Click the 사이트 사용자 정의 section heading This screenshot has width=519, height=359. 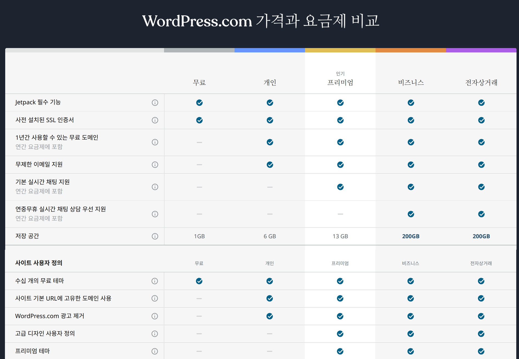click(x=39, y=263)
